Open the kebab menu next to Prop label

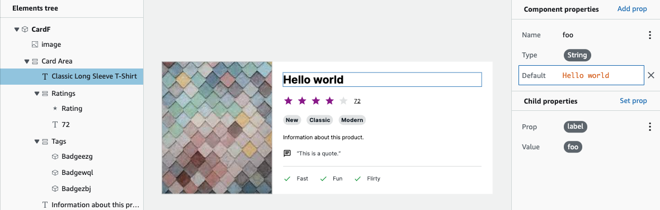click(x=649, y=127)
